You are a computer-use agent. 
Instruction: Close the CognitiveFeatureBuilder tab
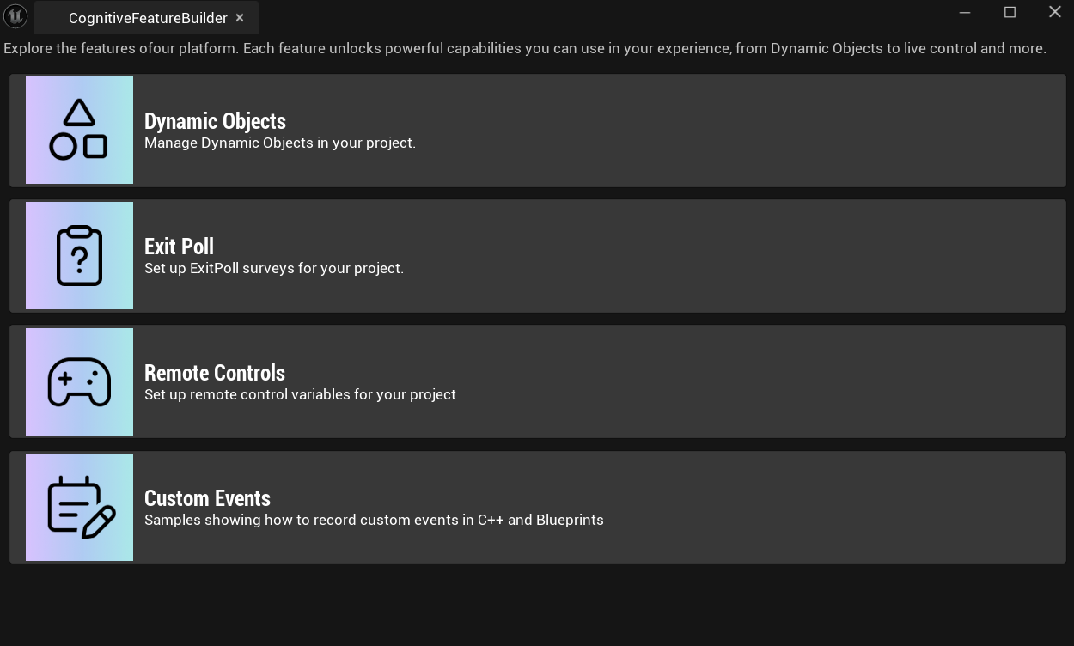(x=240, y=18)
